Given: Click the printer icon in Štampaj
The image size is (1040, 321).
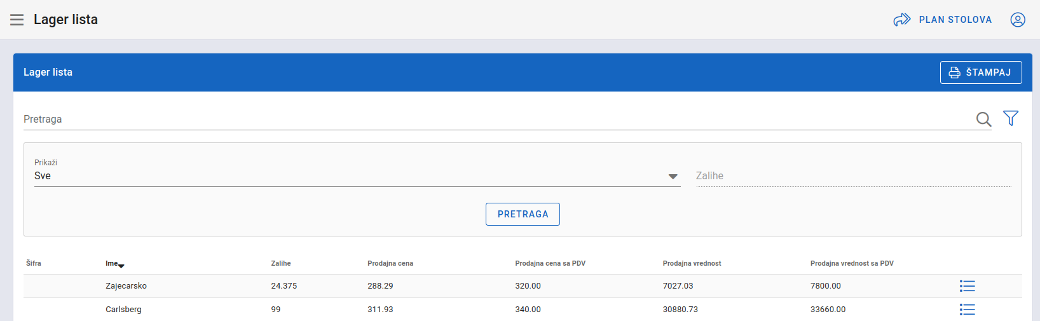Looking at the screenshot, I should (x=954, y=72).
